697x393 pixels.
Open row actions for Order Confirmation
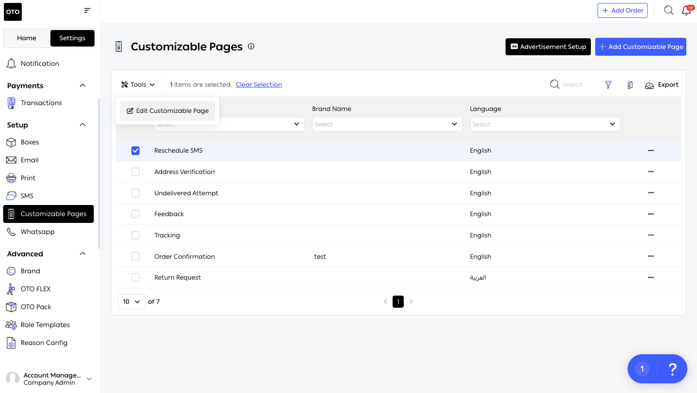651,257
